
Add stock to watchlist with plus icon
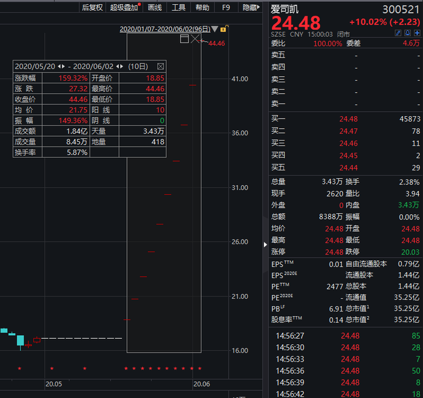(x=417, y=33)
